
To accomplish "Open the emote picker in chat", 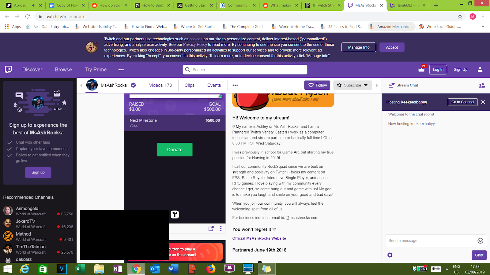I will (x=481, y=241).
